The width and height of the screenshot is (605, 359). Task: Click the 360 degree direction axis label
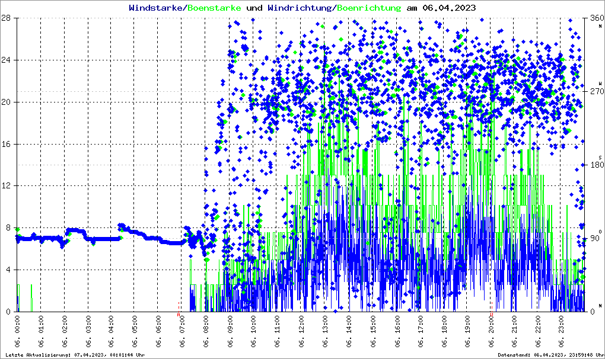click(597, 18)
